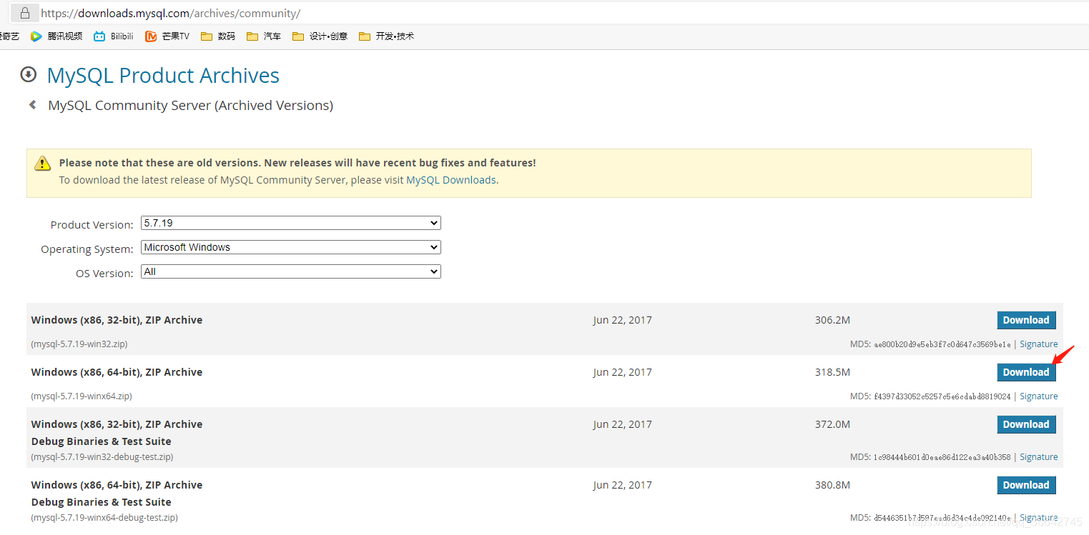Screen dimensions: 1089x535
Task: Click the MySQL Downloads link
Action: (451, 180)
